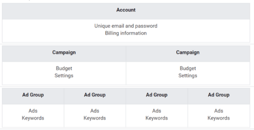Click Keywords in the third Ad Group

(x=157, y=118)
